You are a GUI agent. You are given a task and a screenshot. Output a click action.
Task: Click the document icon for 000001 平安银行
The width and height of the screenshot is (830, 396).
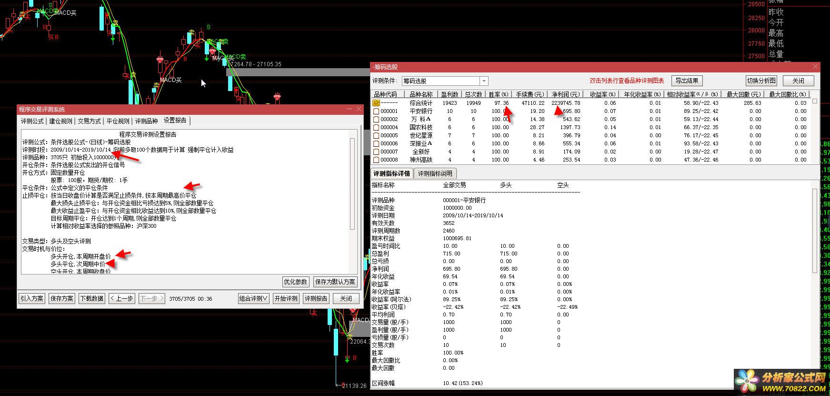tap(376, 111)
